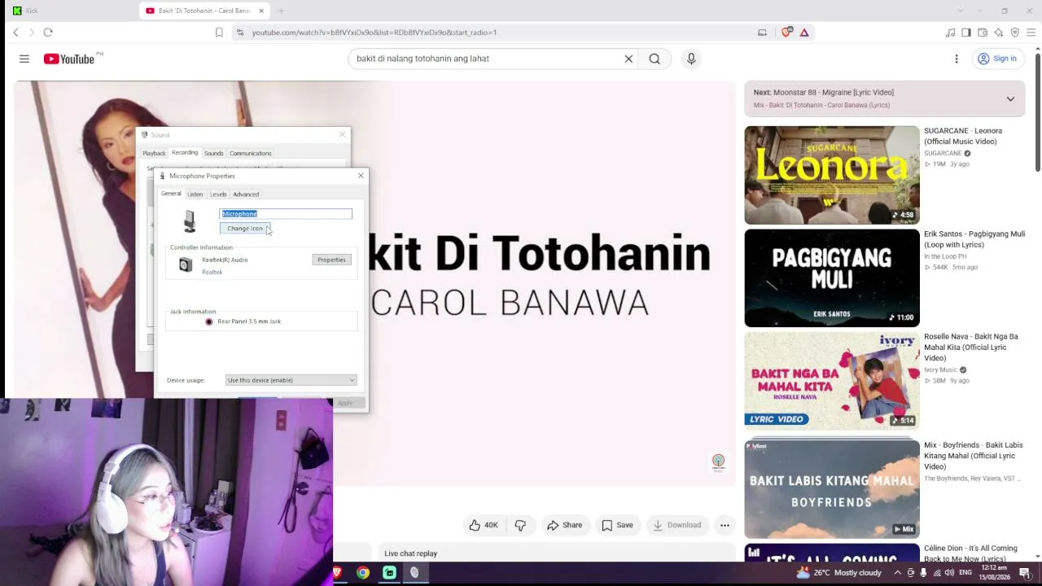The image size is (1042, 586).
Task: Click the Change Icon button
Action: 245,229
